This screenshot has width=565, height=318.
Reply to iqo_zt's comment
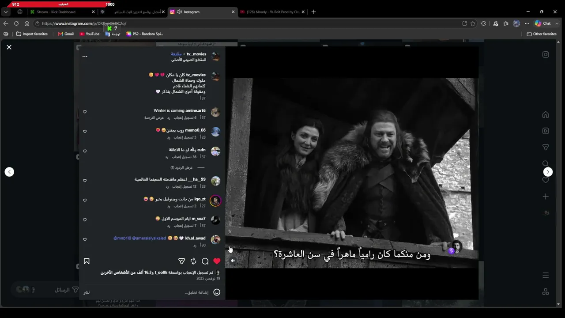(169, 206)
